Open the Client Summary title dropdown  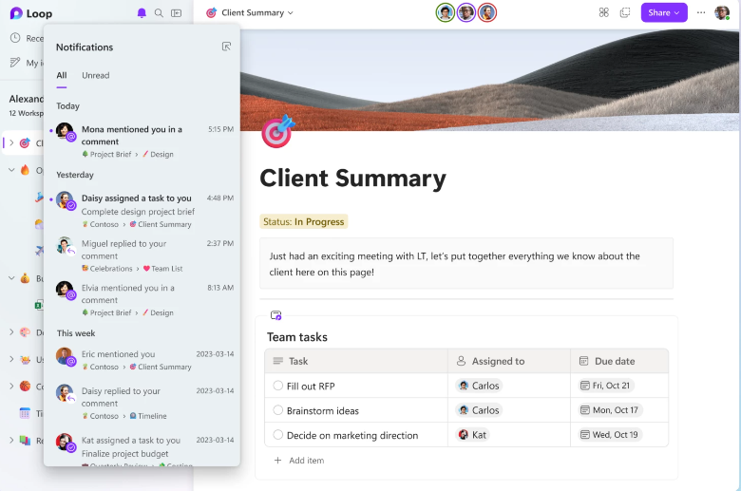[x=251, y=13]
